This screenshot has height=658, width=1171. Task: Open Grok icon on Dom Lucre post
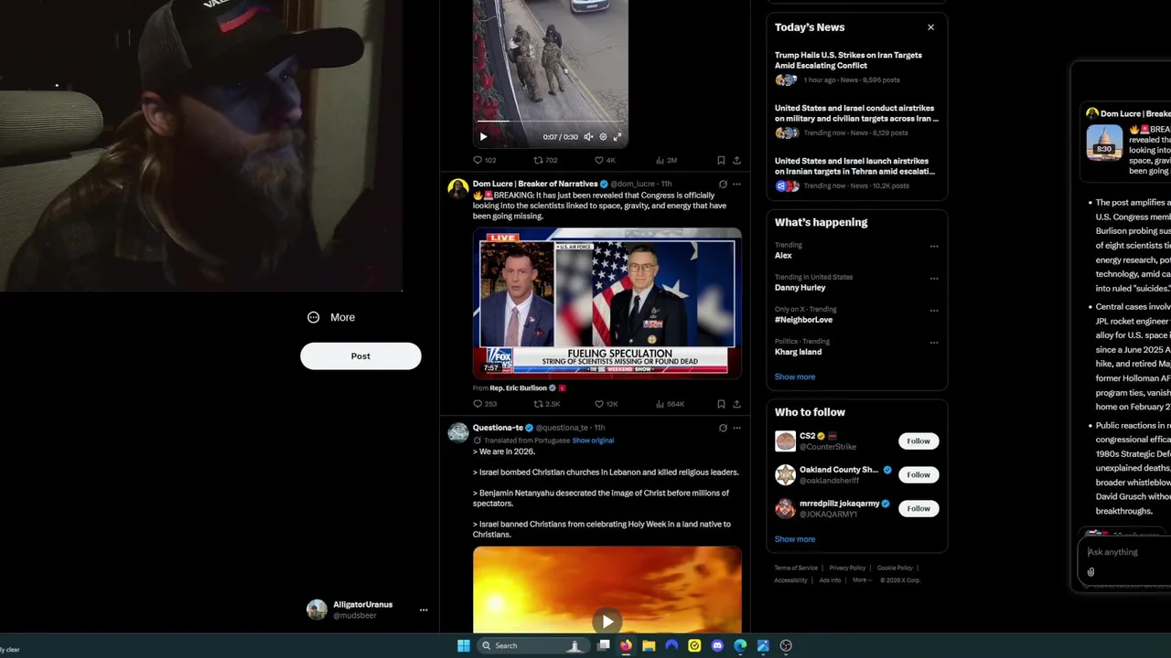coord(723,184)
